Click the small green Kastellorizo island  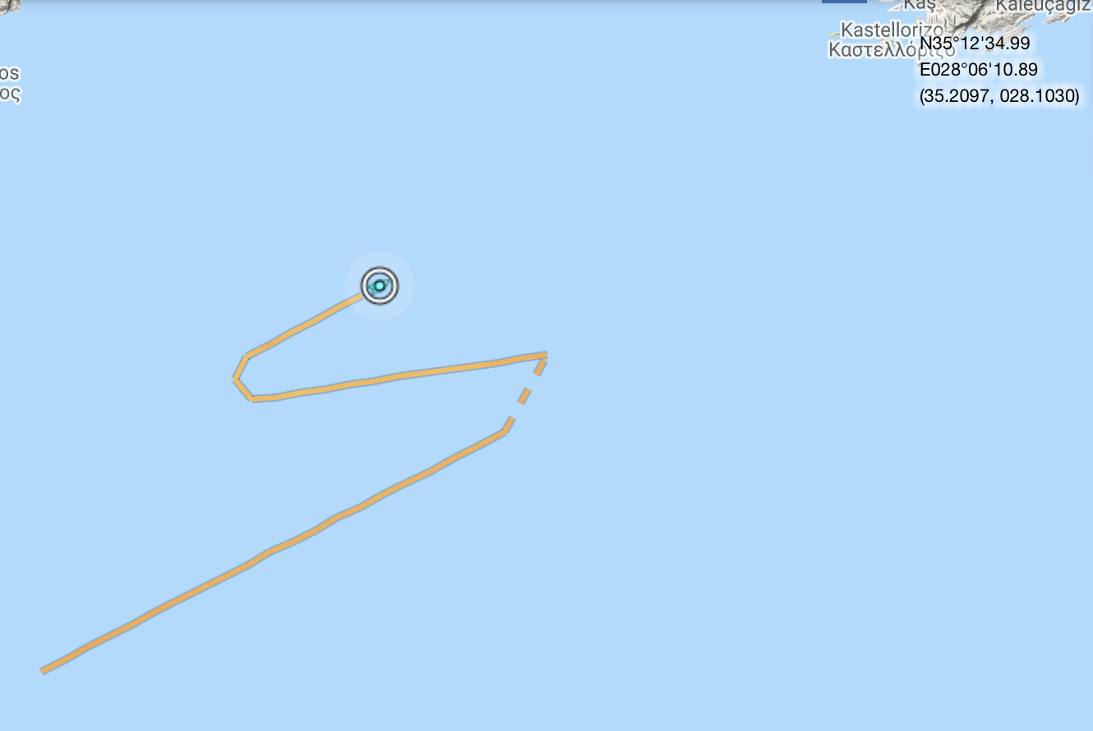(835, 34)
